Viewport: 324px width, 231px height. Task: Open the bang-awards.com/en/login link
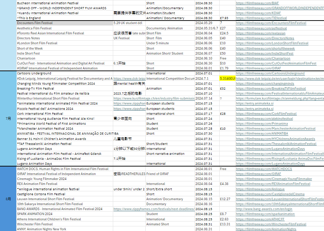point(264,209)
